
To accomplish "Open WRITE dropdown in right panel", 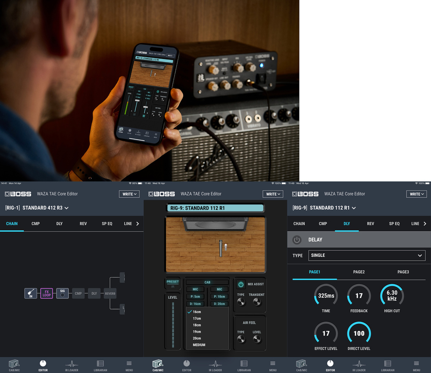I will point(416,194).
